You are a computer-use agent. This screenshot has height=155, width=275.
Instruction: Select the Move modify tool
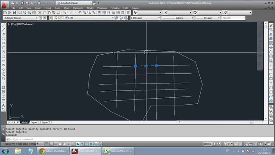pyautogui.click(x=271, y=48)
